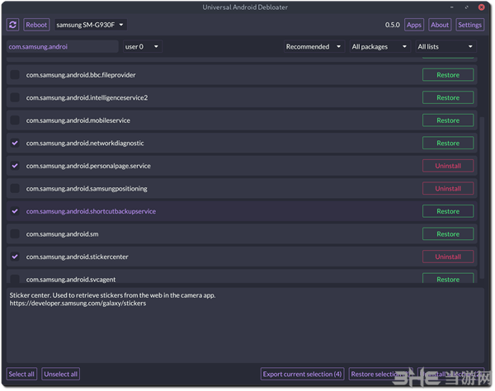495x391 pixels.
Task: Select the com.samsung.android.sm row text
Action: click(62, 233)
